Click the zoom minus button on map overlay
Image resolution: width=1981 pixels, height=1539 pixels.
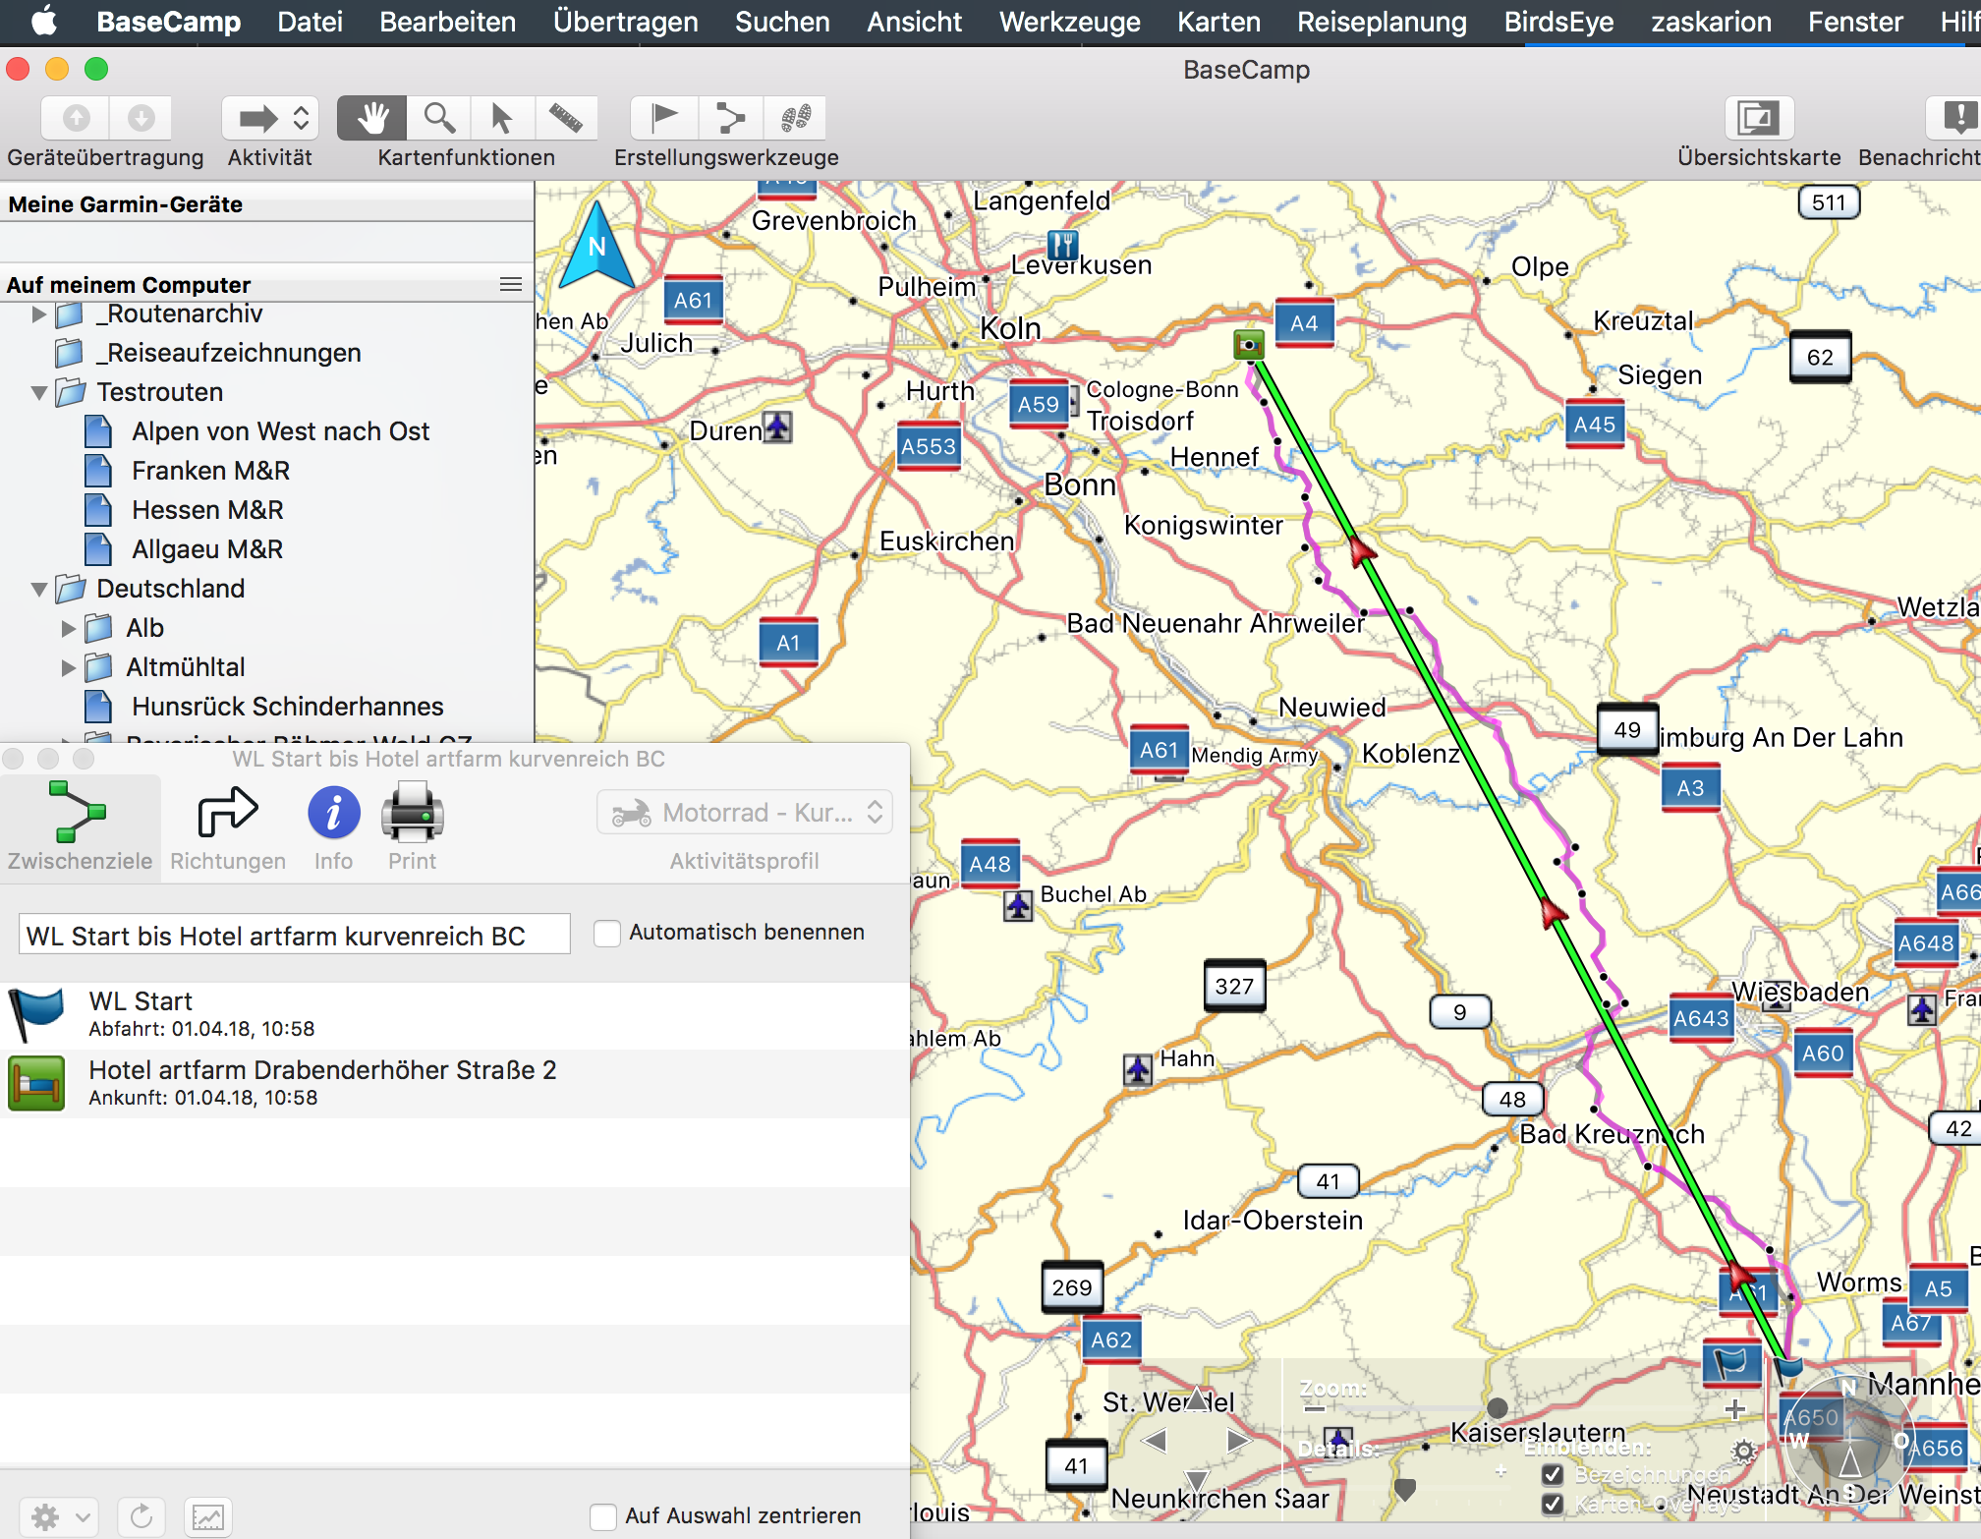click(x=1315, y=1409)
